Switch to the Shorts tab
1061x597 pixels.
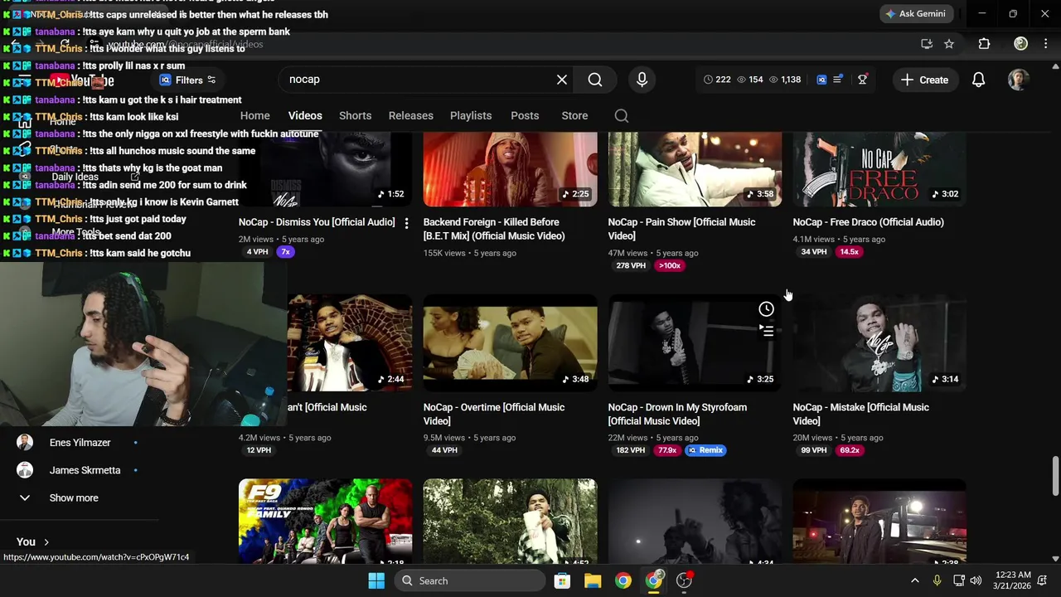[x=355, y=116]
